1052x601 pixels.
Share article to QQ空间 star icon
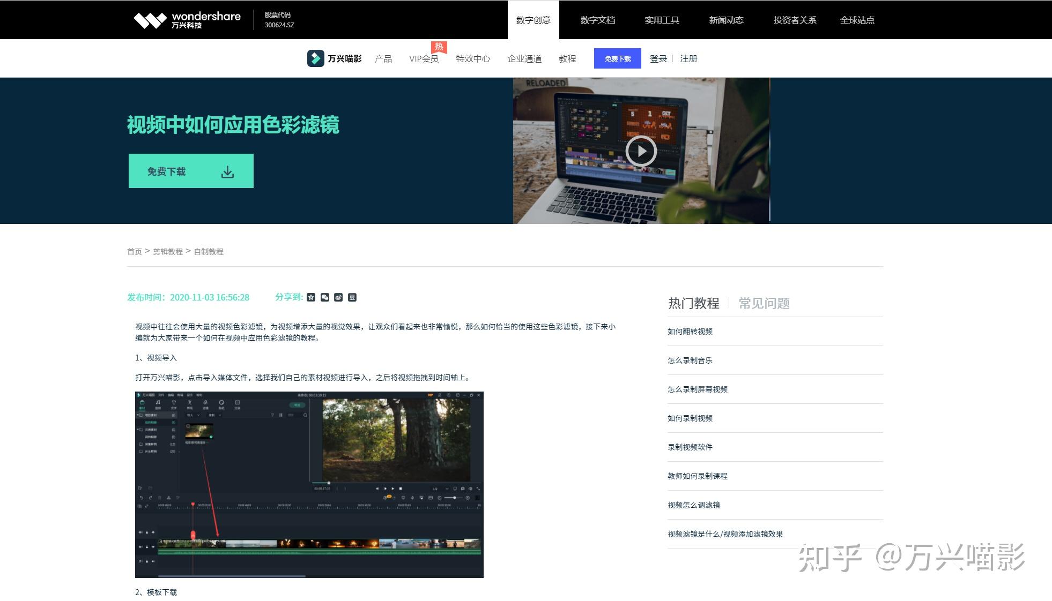pos(311,297)
